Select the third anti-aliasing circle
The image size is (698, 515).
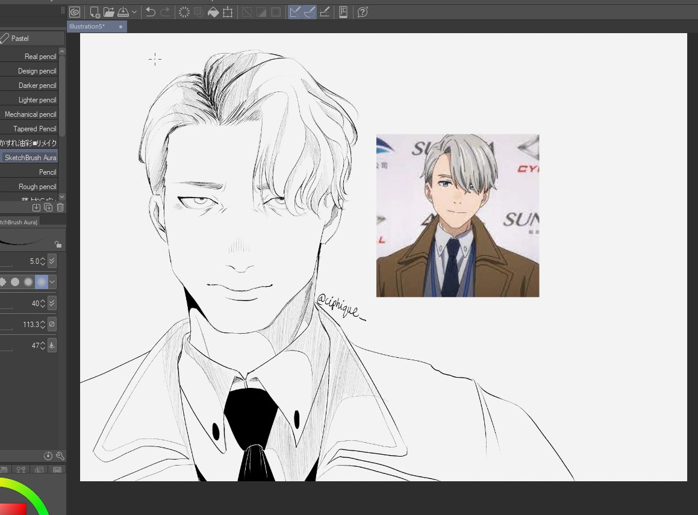pyautogui.click(x=28, y=282)
